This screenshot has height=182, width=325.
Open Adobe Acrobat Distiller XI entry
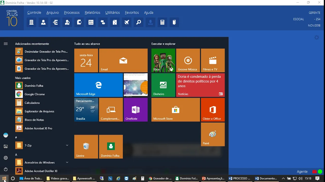[x=42, y=171]
